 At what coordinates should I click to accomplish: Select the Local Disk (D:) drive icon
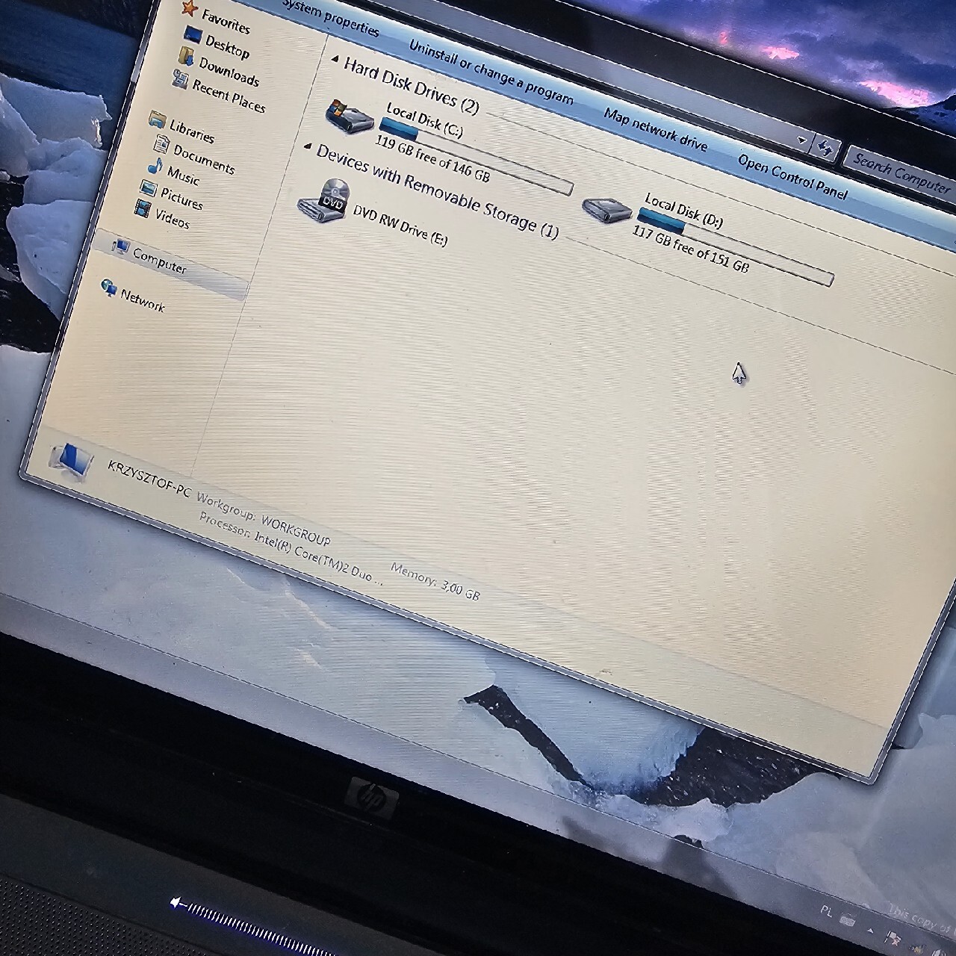(606, 211)
